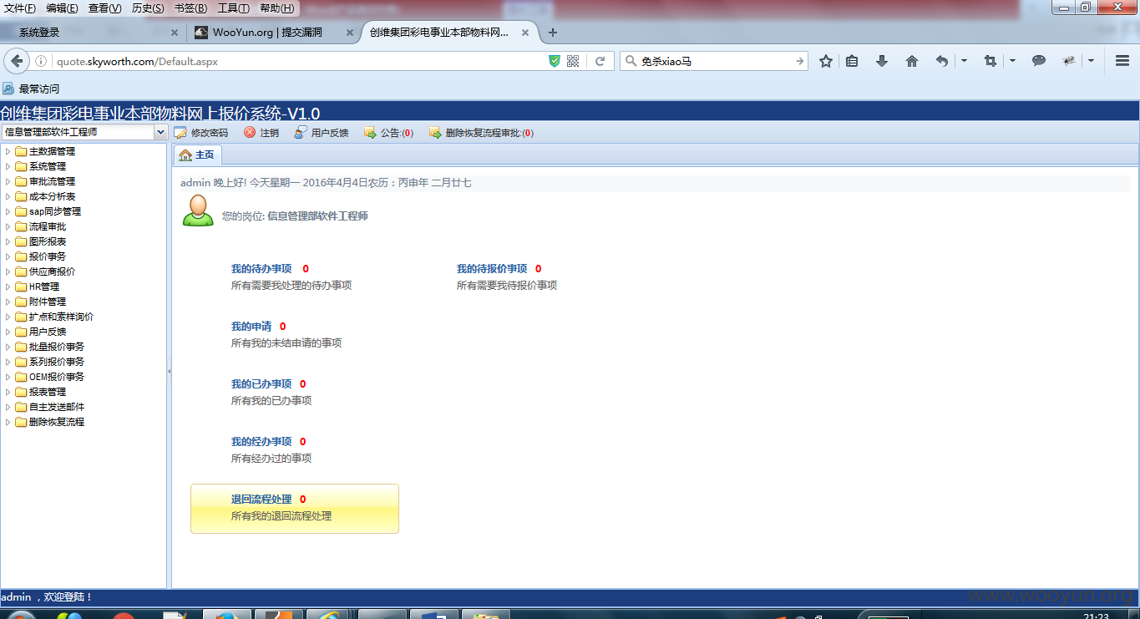This screenshot has height=619, width=1140.
Task: Select OEM报价事务 tree item
Action: 57,377
